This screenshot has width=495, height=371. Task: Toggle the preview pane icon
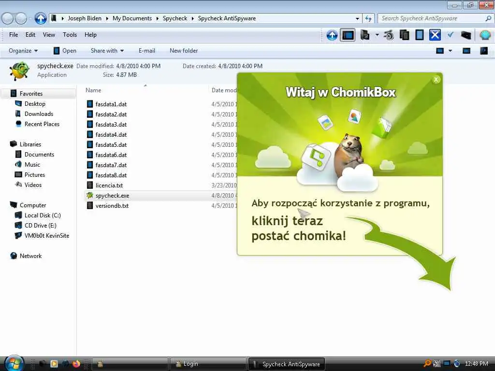pyautogui.click(x=466, y=51)
